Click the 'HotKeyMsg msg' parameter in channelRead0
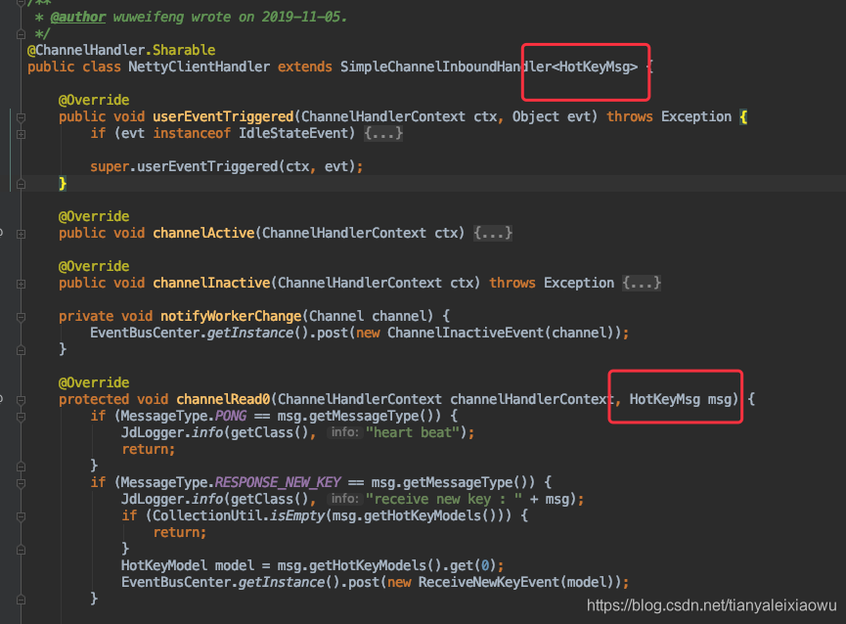The height and width of the screenshot is (624, 846). pos(681,399)
